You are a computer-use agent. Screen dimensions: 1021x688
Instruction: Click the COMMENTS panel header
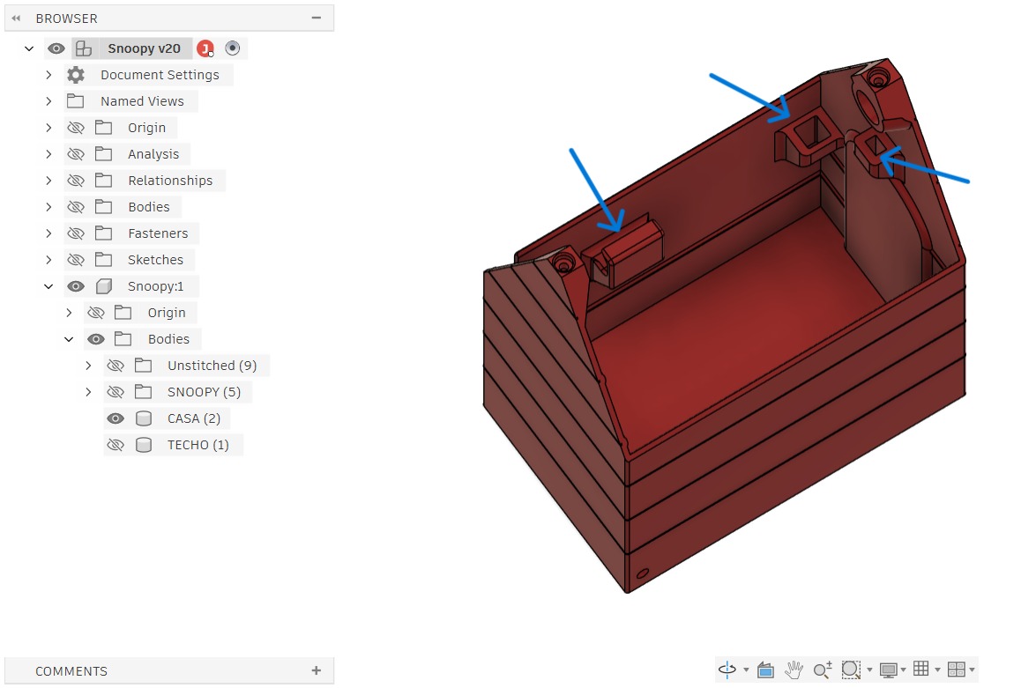[x=169, y=670]
